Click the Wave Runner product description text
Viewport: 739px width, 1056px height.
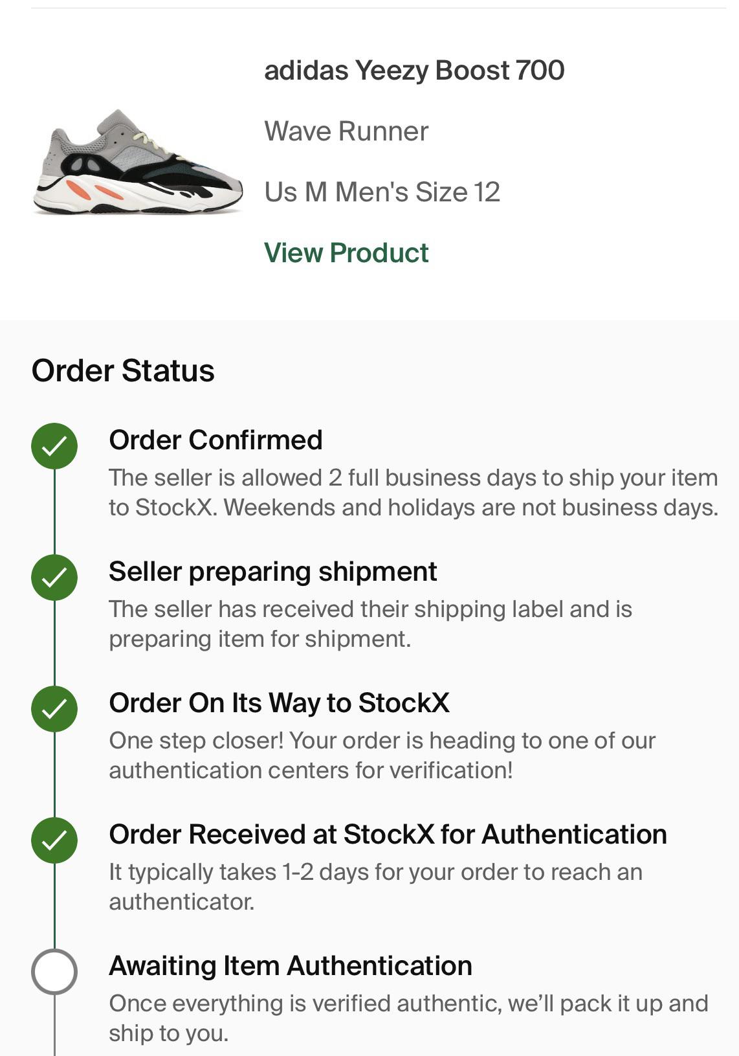point(346,130)
